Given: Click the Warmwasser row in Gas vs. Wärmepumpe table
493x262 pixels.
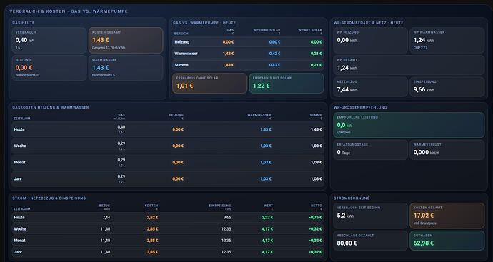Looking at the screenshot, I should click(248, 54).
